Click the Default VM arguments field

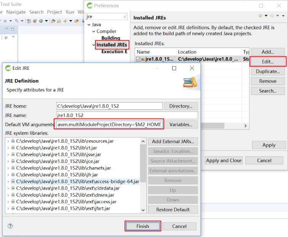point(109,125)
